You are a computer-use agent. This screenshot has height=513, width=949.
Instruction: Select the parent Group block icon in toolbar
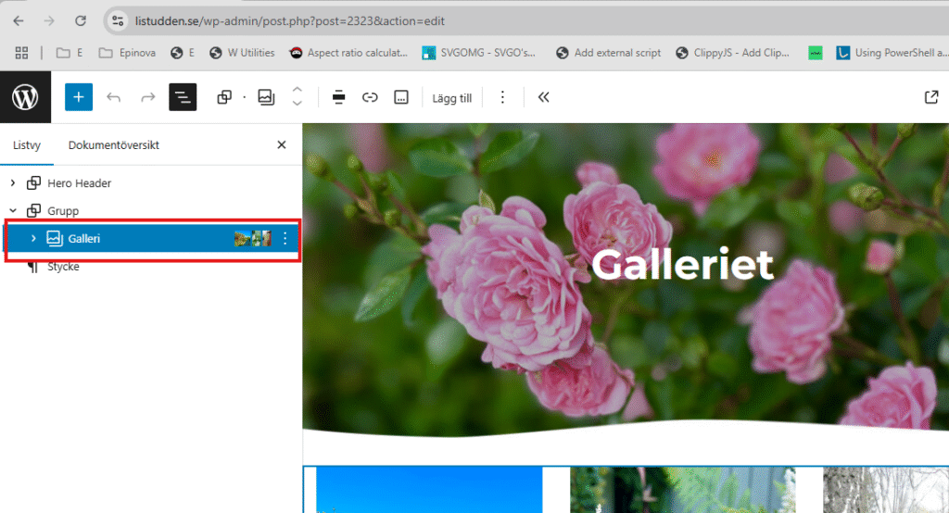pyautogui.click(x=224, y=97)
